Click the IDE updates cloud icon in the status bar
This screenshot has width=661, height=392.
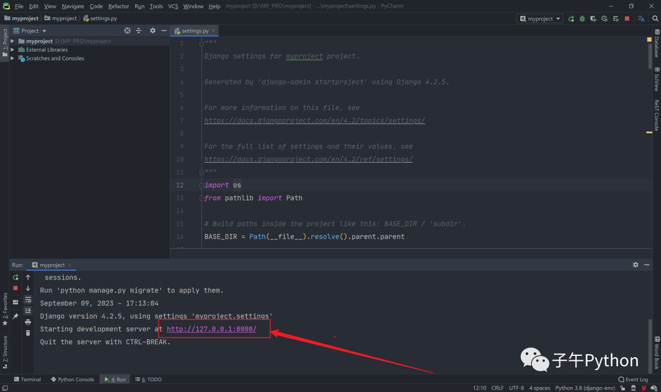pyautogui.click(x=654, y=388)
